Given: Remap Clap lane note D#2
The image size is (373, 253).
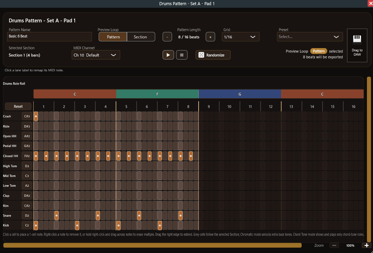Looking at the screenshot, I should (x=27, y=196).
